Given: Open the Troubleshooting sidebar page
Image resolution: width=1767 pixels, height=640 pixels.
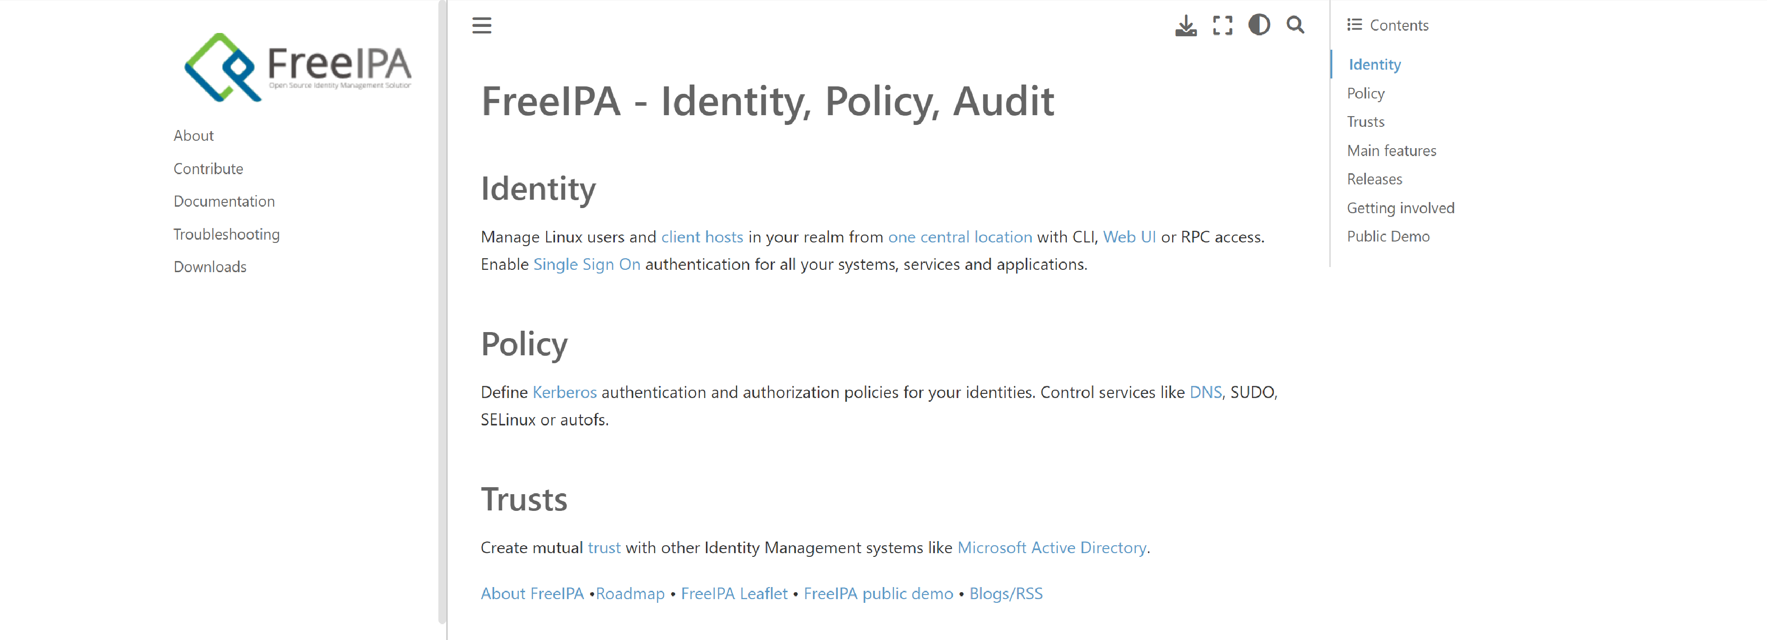Looking at the screenshot, I should click(226, 235).
